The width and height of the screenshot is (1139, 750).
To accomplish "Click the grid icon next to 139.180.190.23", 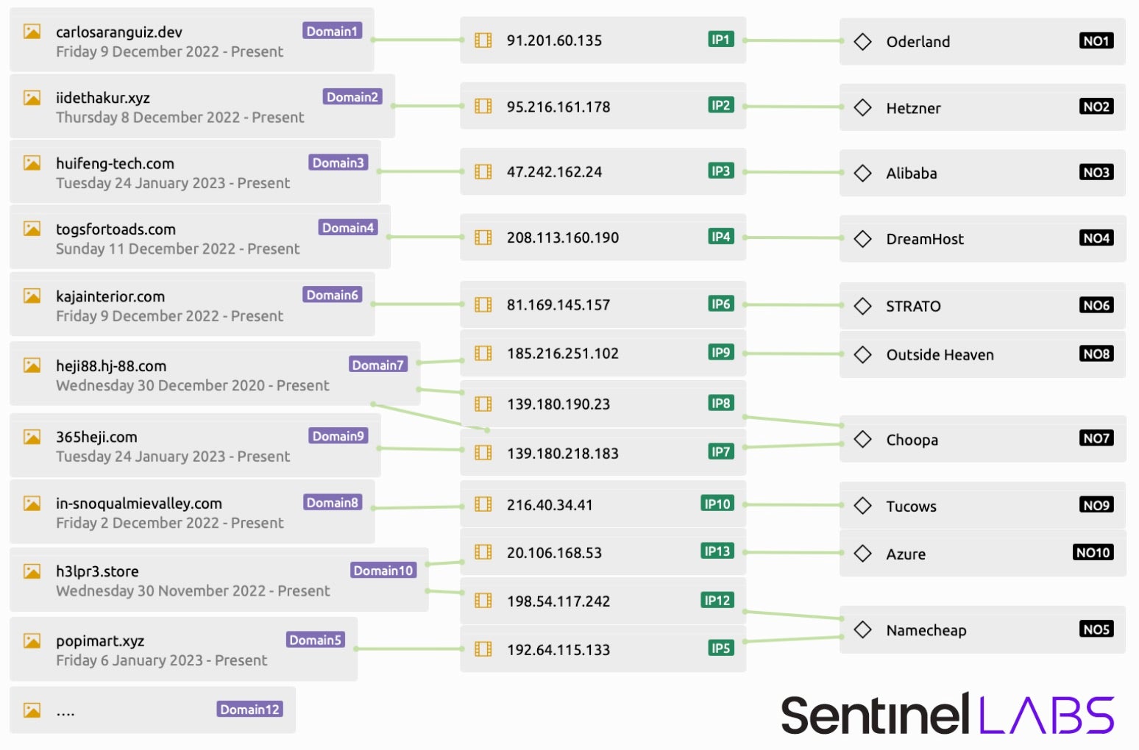I will coord(483,404).
